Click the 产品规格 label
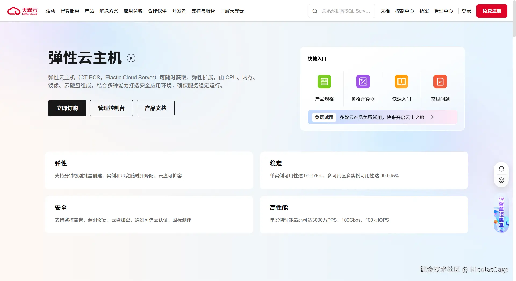The height and width of the screenshot is (281, 516). pos(324,99)
